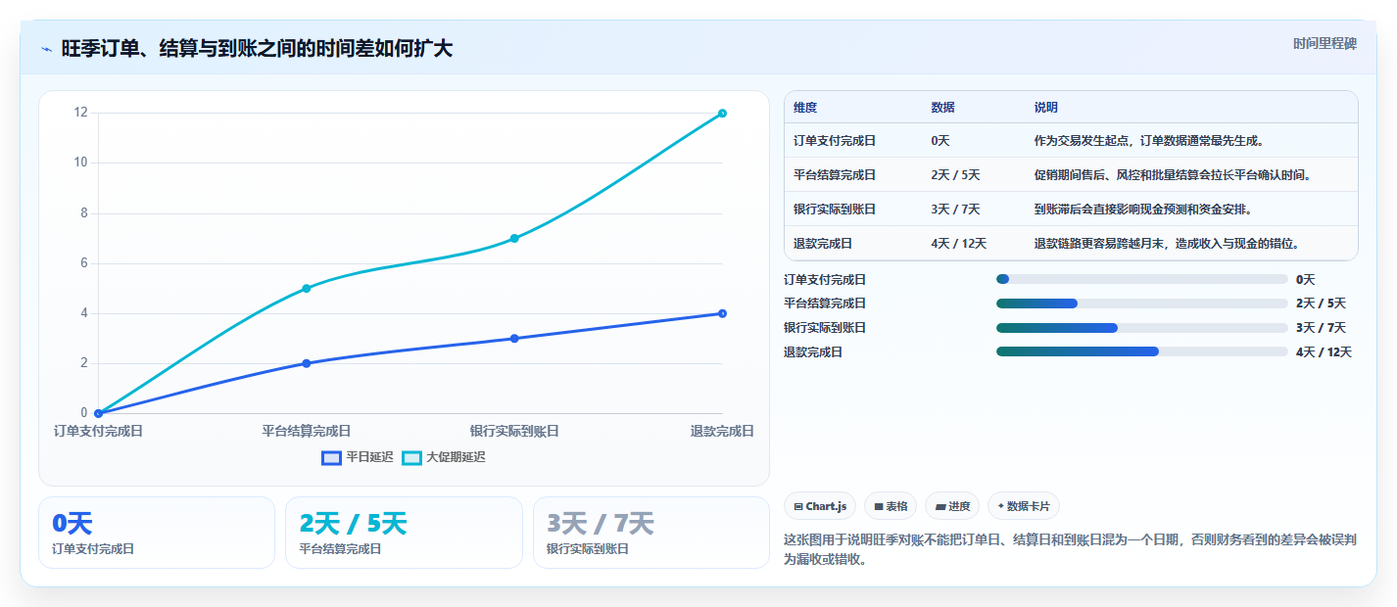The image size is (1397, 607).
Task: Click the y-axis value 12
Action: coord(80,113)
